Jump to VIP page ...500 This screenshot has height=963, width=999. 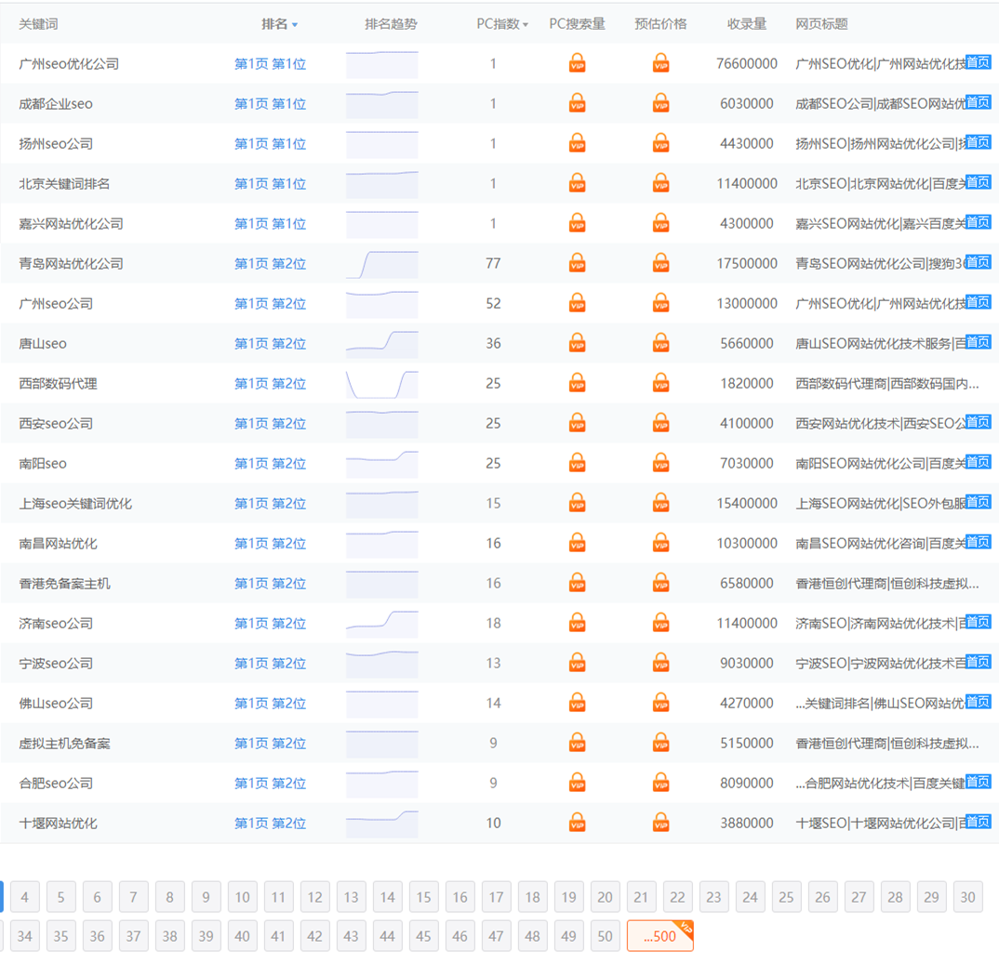[659, 936]
